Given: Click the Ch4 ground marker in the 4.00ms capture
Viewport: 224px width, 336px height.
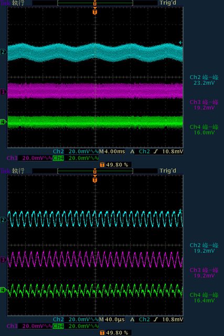Looking at the screenshot, I should pyautogui.click(x=3, y=122).
